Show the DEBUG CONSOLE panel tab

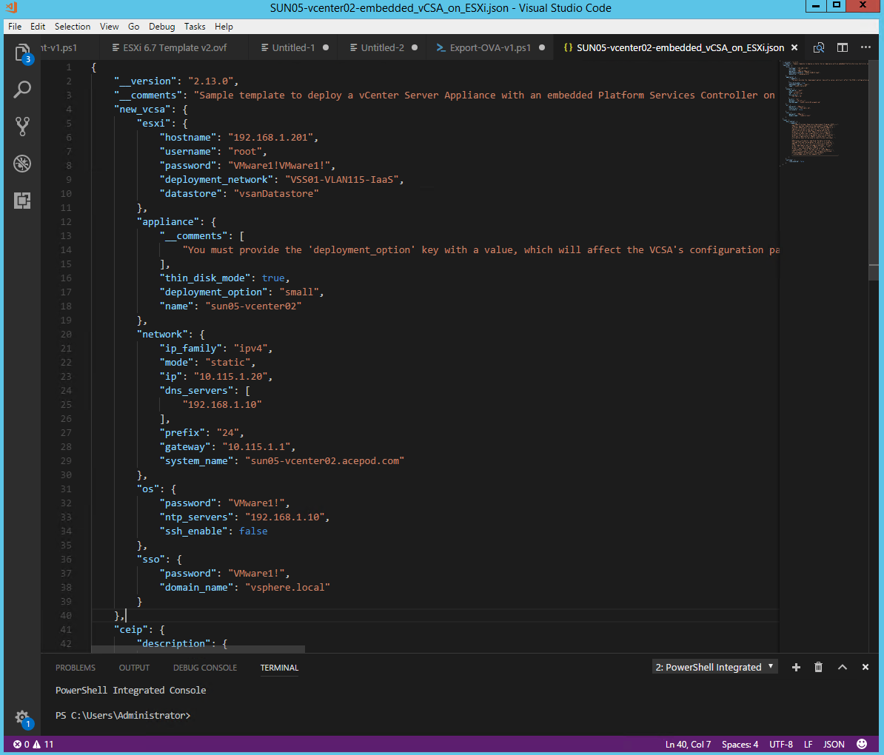204,668
